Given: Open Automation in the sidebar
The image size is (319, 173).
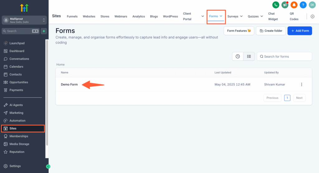Looking at the screenshot, I should [x=17, y=121].
